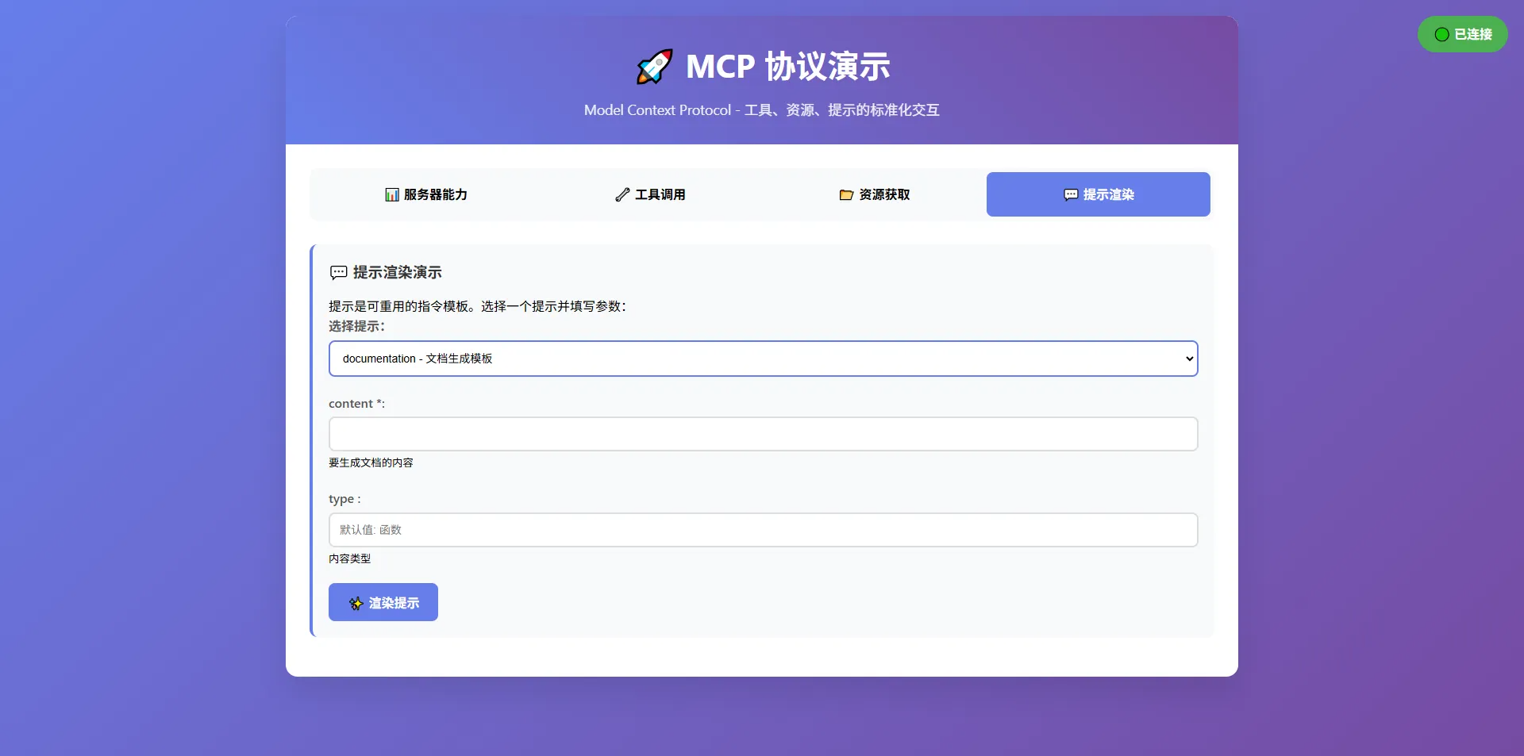The width and height of the screenshot is (1524, 756).
Task: Click the 提示是可重用的指令模板 description
Action: click(477, 306)
